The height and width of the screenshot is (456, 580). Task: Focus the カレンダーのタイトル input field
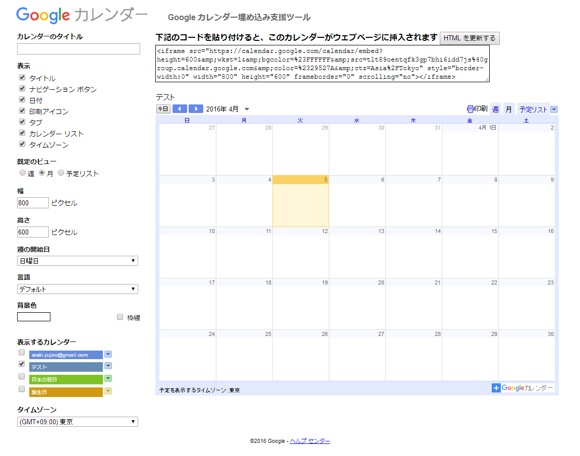(78, 49)
